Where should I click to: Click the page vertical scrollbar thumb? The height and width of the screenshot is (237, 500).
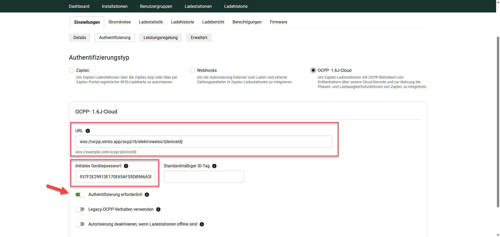498,122
